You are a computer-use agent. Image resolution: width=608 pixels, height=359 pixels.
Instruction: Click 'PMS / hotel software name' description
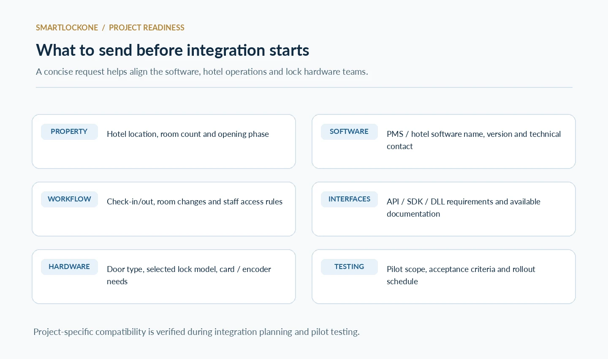pos(474,140)
